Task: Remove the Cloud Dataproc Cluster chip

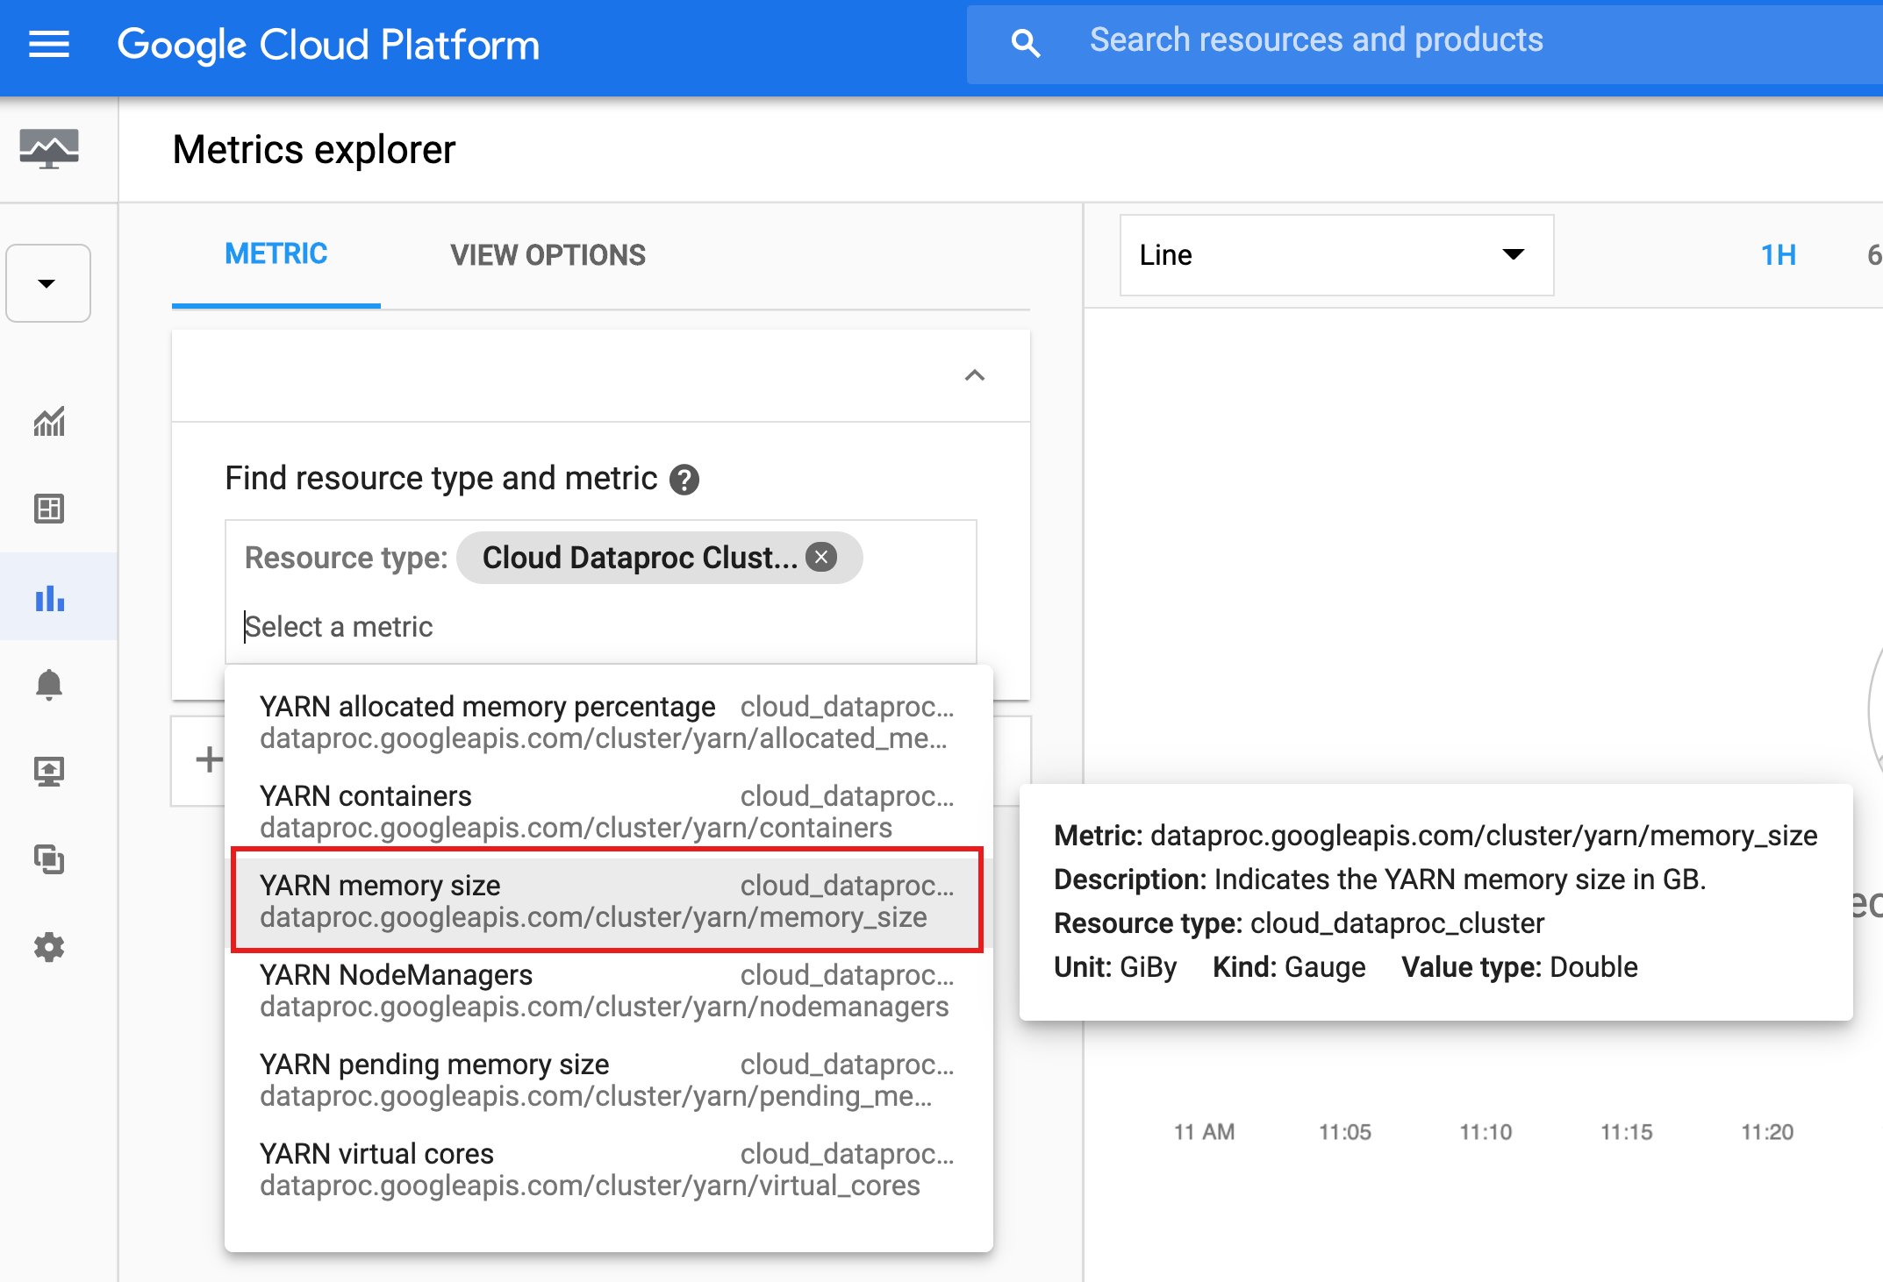Action: [x=821, y=557]
